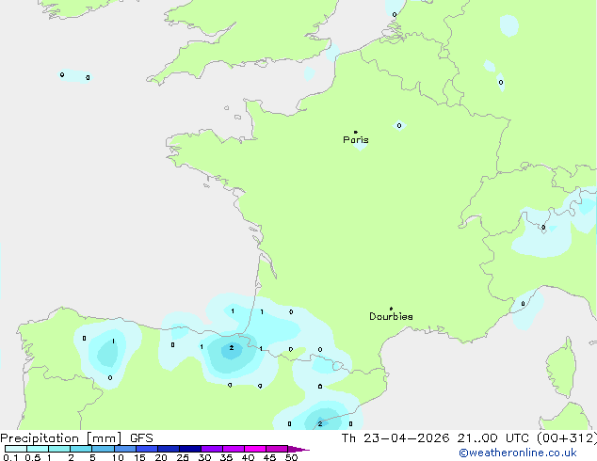Pick the 0.5–1 mm legend swatch
The width and height of the screenshot is (597, 461).
coord(38,449)
